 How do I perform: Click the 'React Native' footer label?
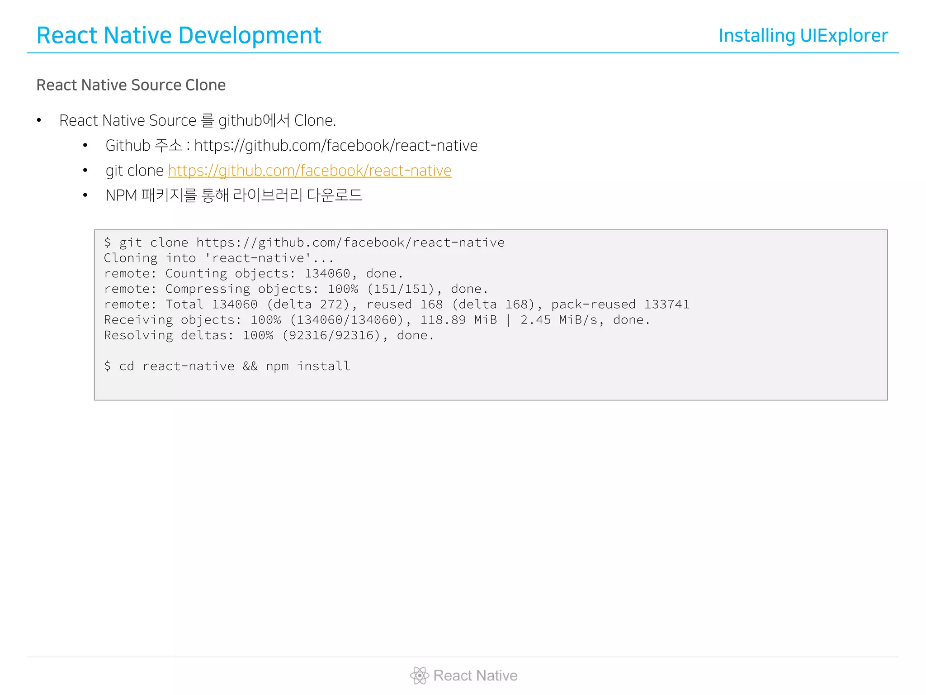point(475,676)
